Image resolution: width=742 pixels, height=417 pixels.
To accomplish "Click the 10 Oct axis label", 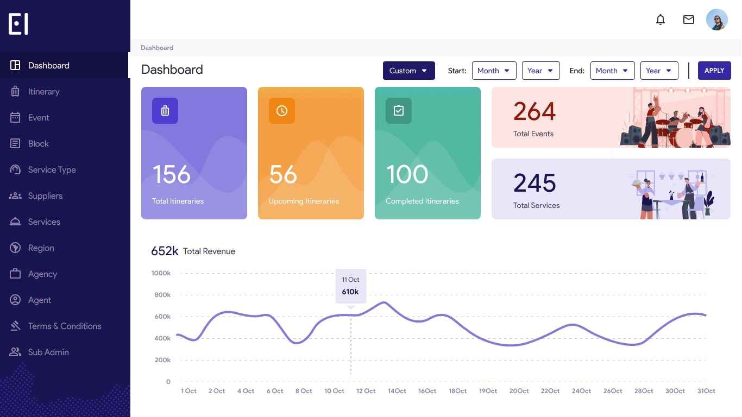I will pyautogui.click(x=334, y=391).
